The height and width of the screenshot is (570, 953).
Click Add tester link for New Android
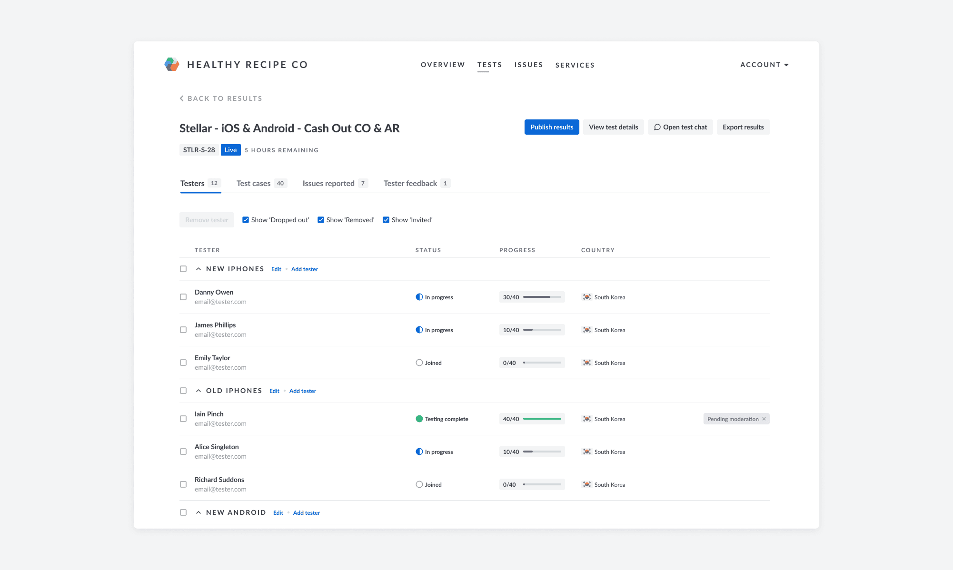point(307,513)
